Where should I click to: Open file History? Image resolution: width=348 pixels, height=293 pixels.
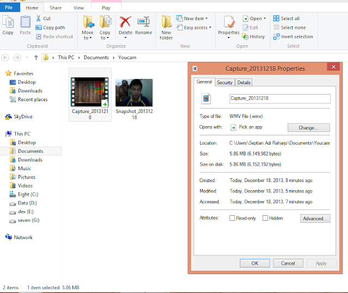254,36
